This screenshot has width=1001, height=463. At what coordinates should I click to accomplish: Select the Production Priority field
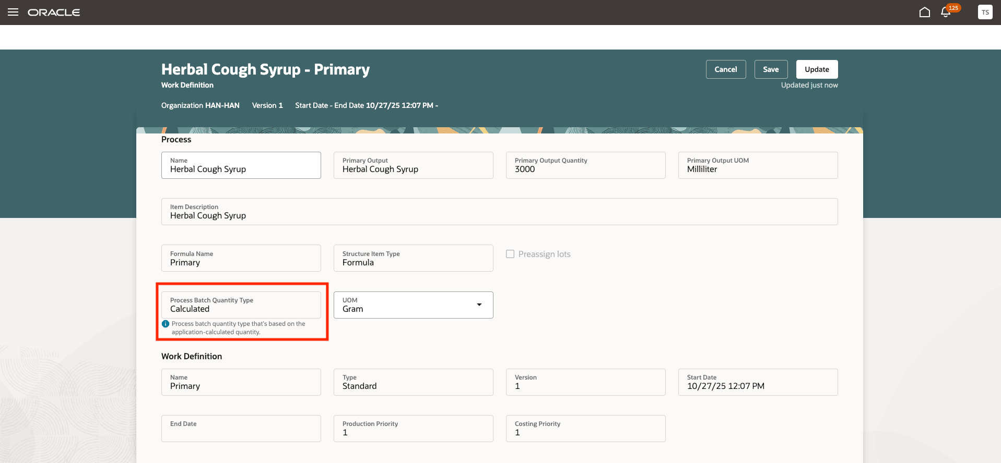coord(414,429)
